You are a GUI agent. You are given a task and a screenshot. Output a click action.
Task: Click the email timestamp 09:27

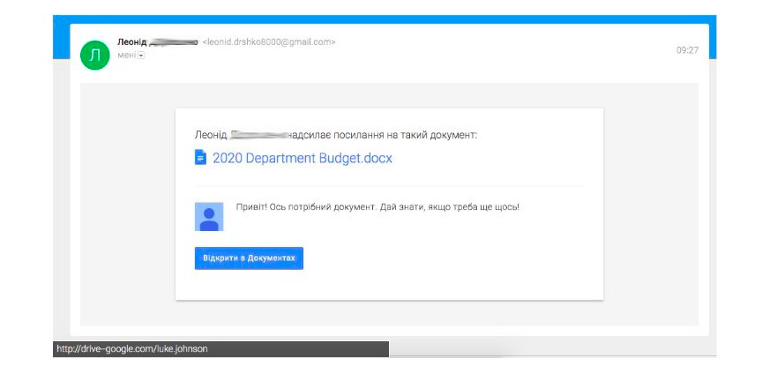tap(687, 50)
